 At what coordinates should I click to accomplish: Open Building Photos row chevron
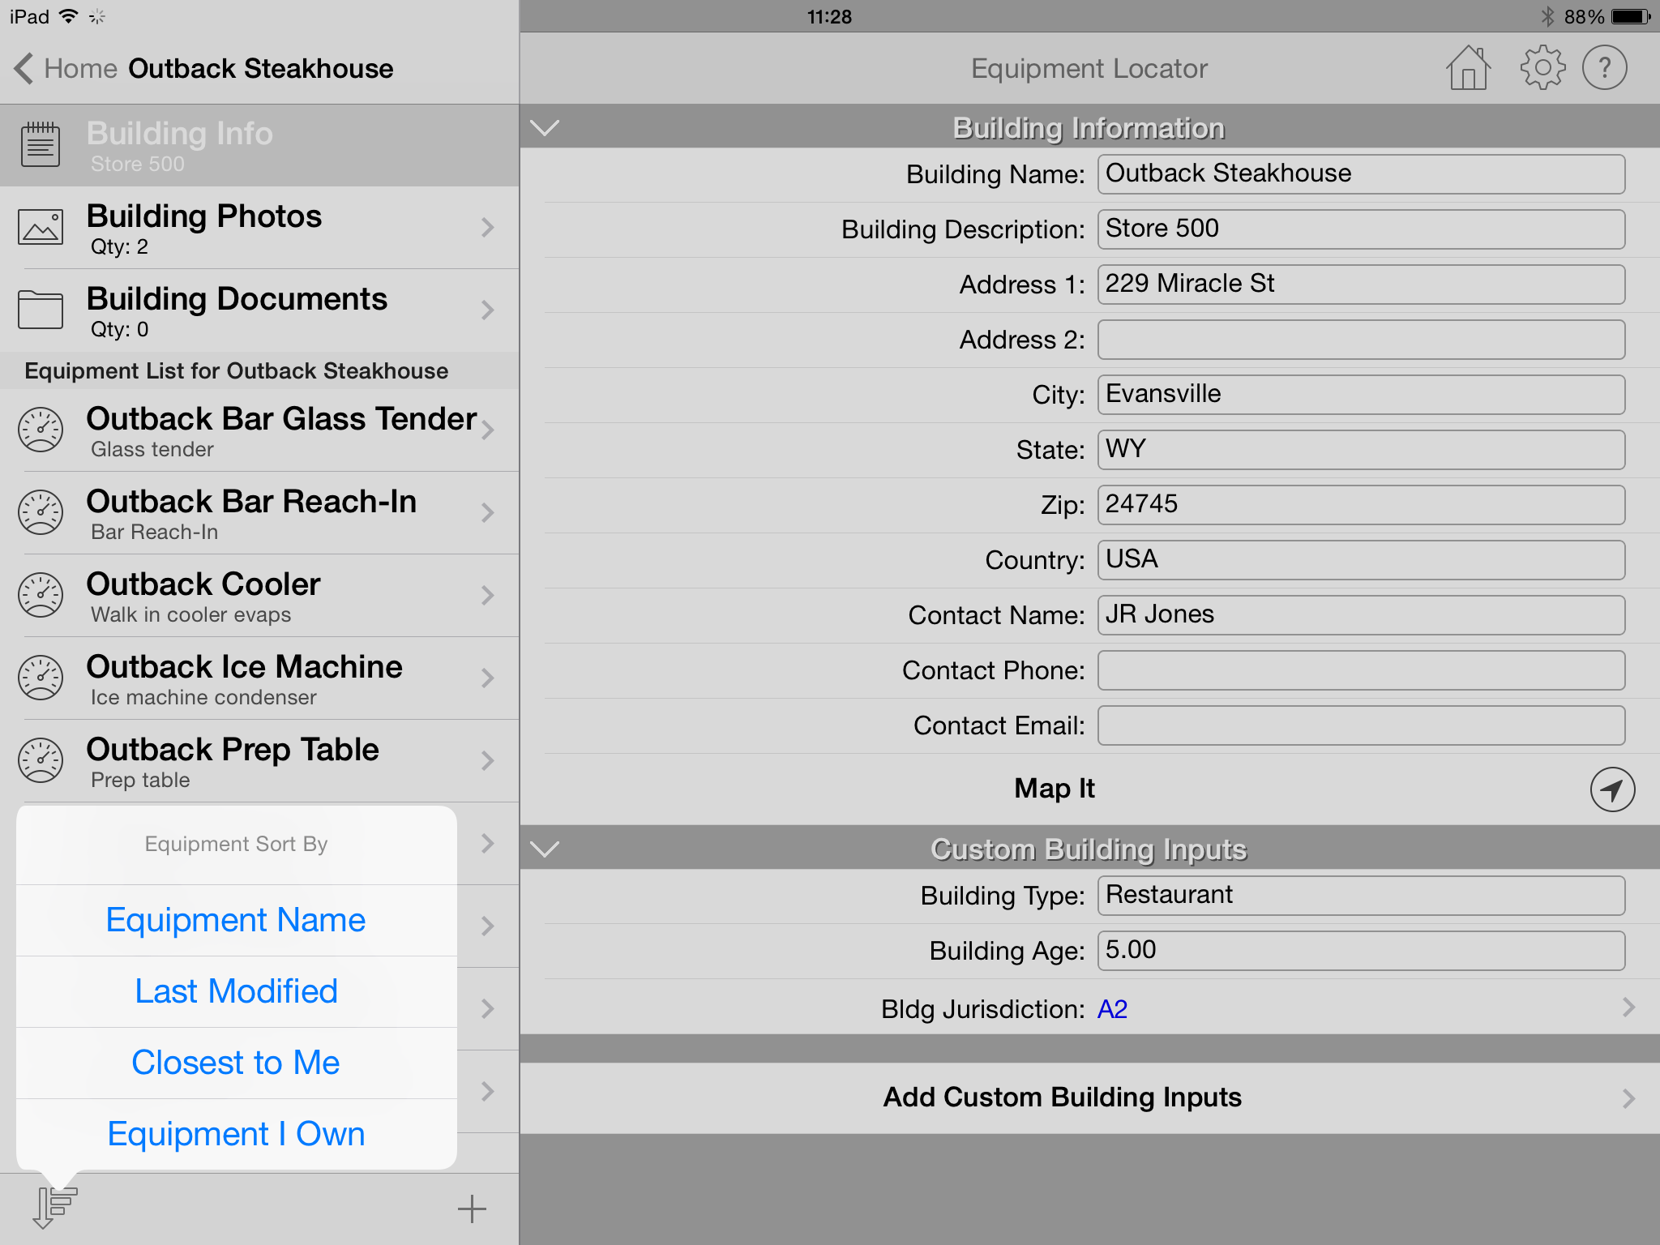tap(487, 227)
